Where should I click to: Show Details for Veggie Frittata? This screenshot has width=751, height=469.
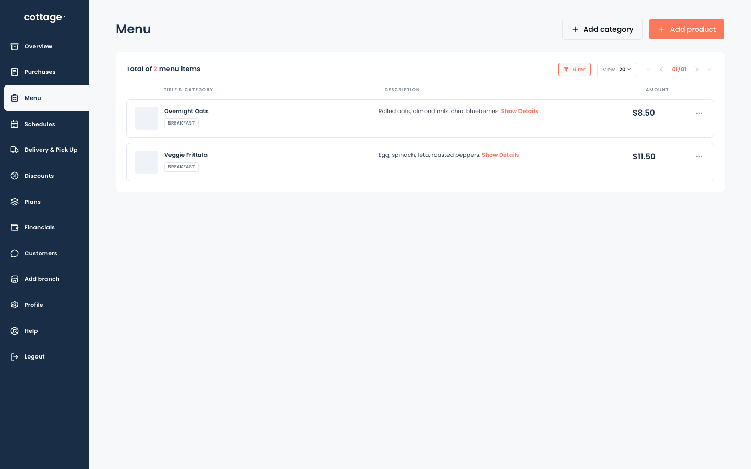pos(500,155)
